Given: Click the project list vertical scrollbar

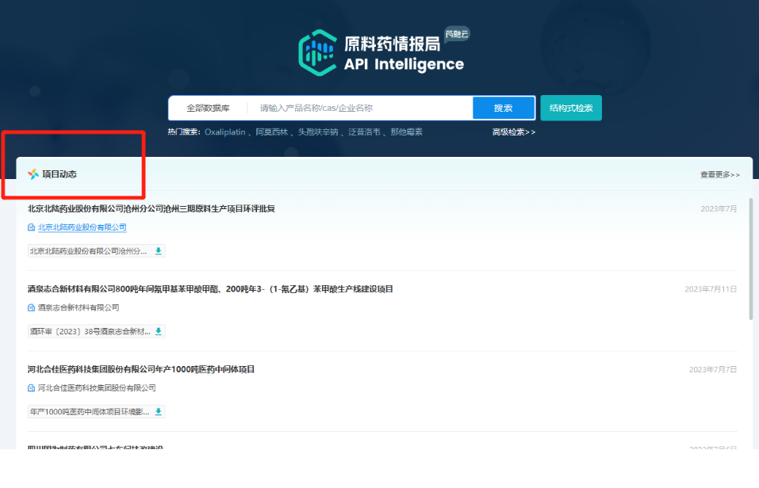Looking at the screenshot, I should click(x=751, y=259).
